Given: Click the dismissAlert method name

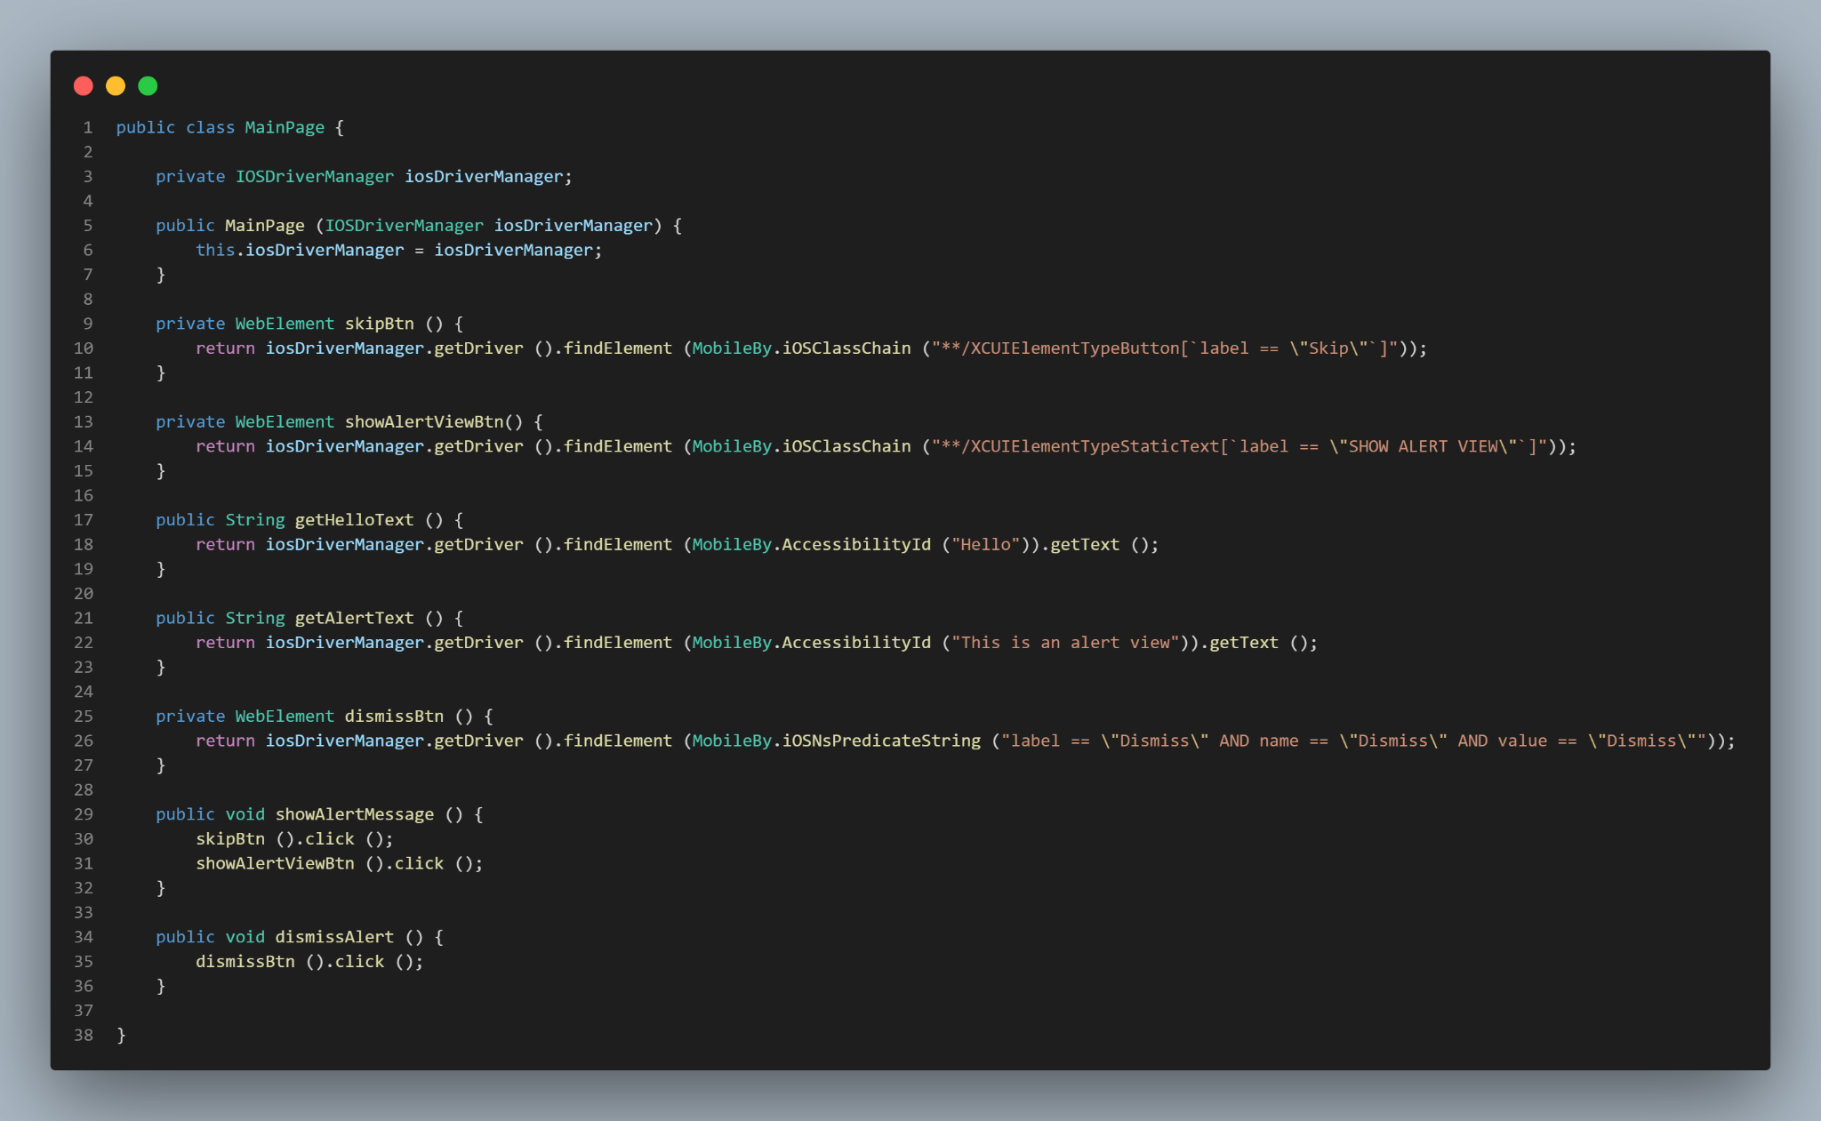Looking at the screenshot, I should pos(334,937).
